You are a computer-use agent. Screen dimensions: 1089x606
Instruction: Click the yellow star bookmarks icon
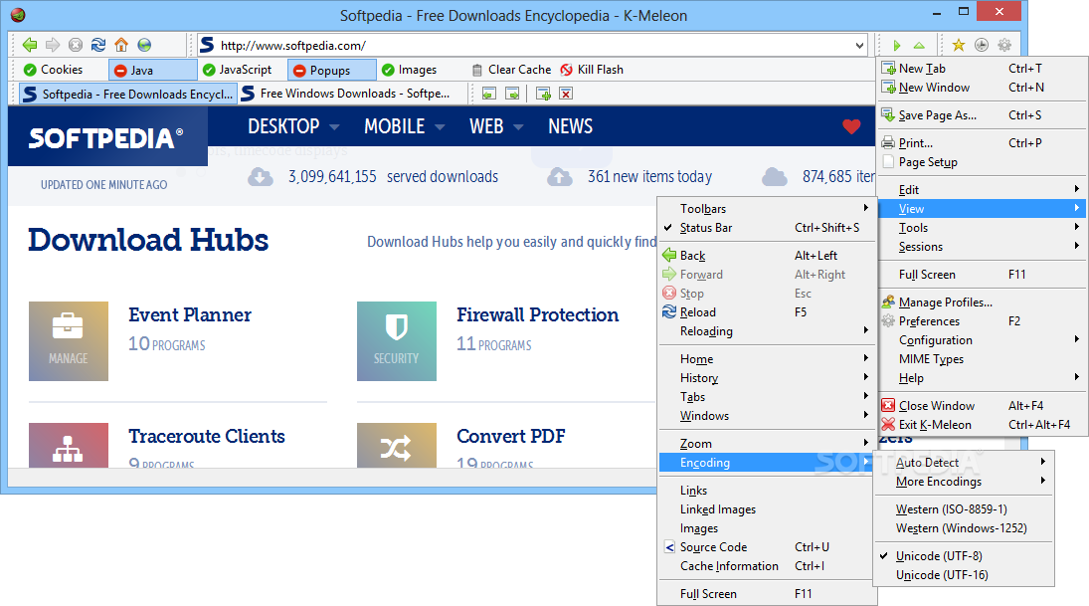[x=959, y=45]
